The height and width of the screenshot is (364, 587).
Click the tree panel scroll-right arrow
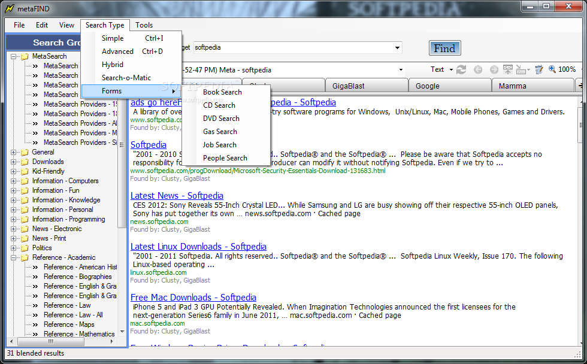click(111, 341)
